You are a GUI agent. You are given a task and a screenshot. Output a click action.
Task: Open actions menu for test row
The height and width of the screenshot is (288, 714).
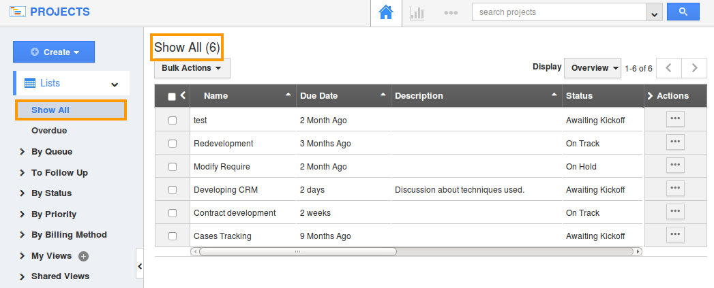pyautogui.click(x=675, y=118)
